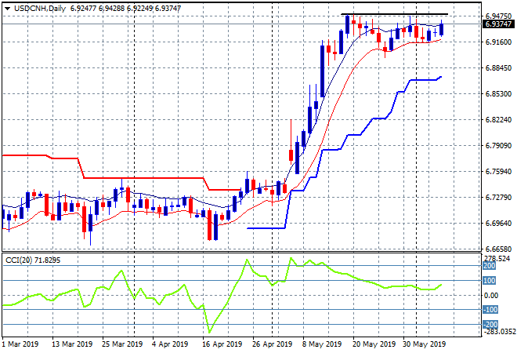Click the 30 May 2019 date label

pyautogui.click(x=425, y=344)
